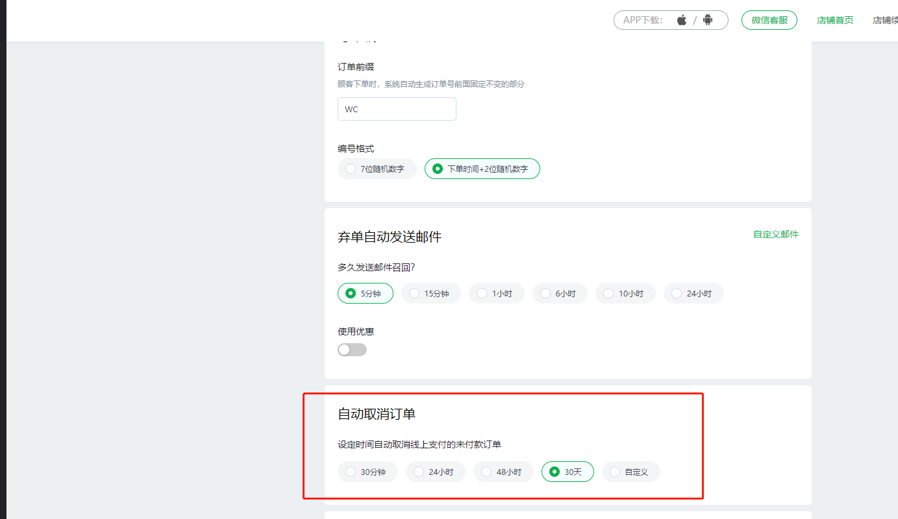The height and width of the screenshot is (519, 898).
Task: Open the 自定义邮件 link
Action: (x=776, y=234)
